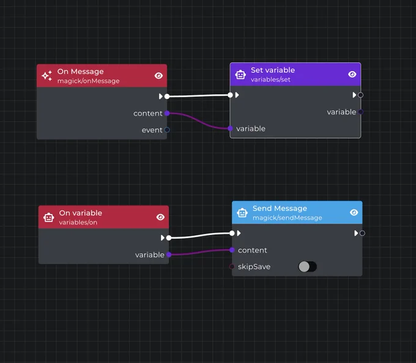The width and height of the screenshot is (416, 363).
Task: Click the variables/set subtitle text
Action: point(270,80)
